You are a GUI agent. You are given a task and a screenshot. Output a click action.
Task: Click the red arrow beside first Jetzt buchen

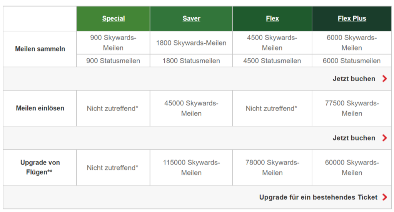(x=384, y=79)
